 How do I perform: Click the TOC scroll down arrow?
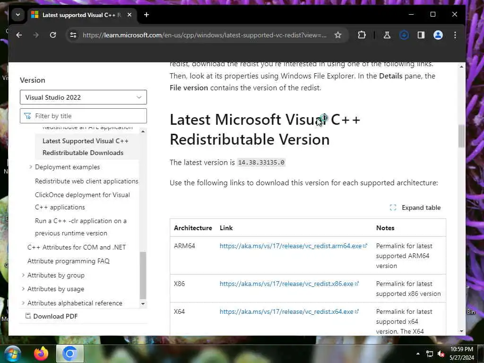tap(143, 304)
